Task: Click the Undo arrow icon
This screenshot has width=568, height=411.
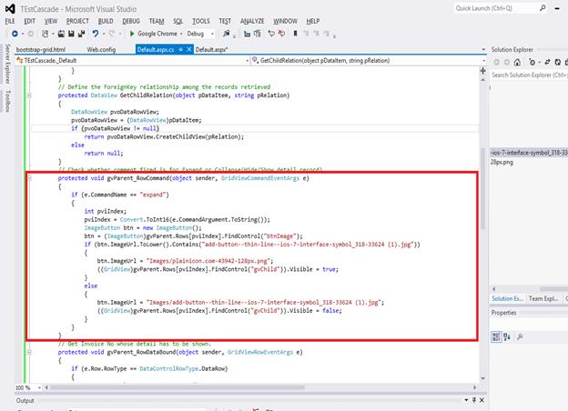Action: 95,34
